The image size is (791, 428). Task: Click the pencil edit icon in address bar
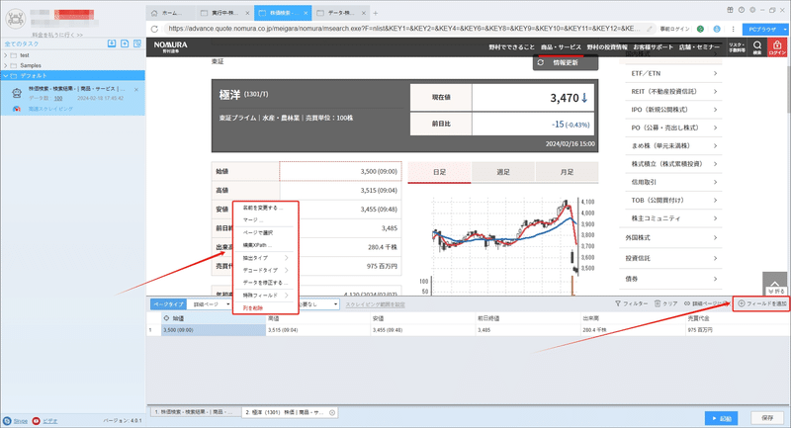click(650, 29)
